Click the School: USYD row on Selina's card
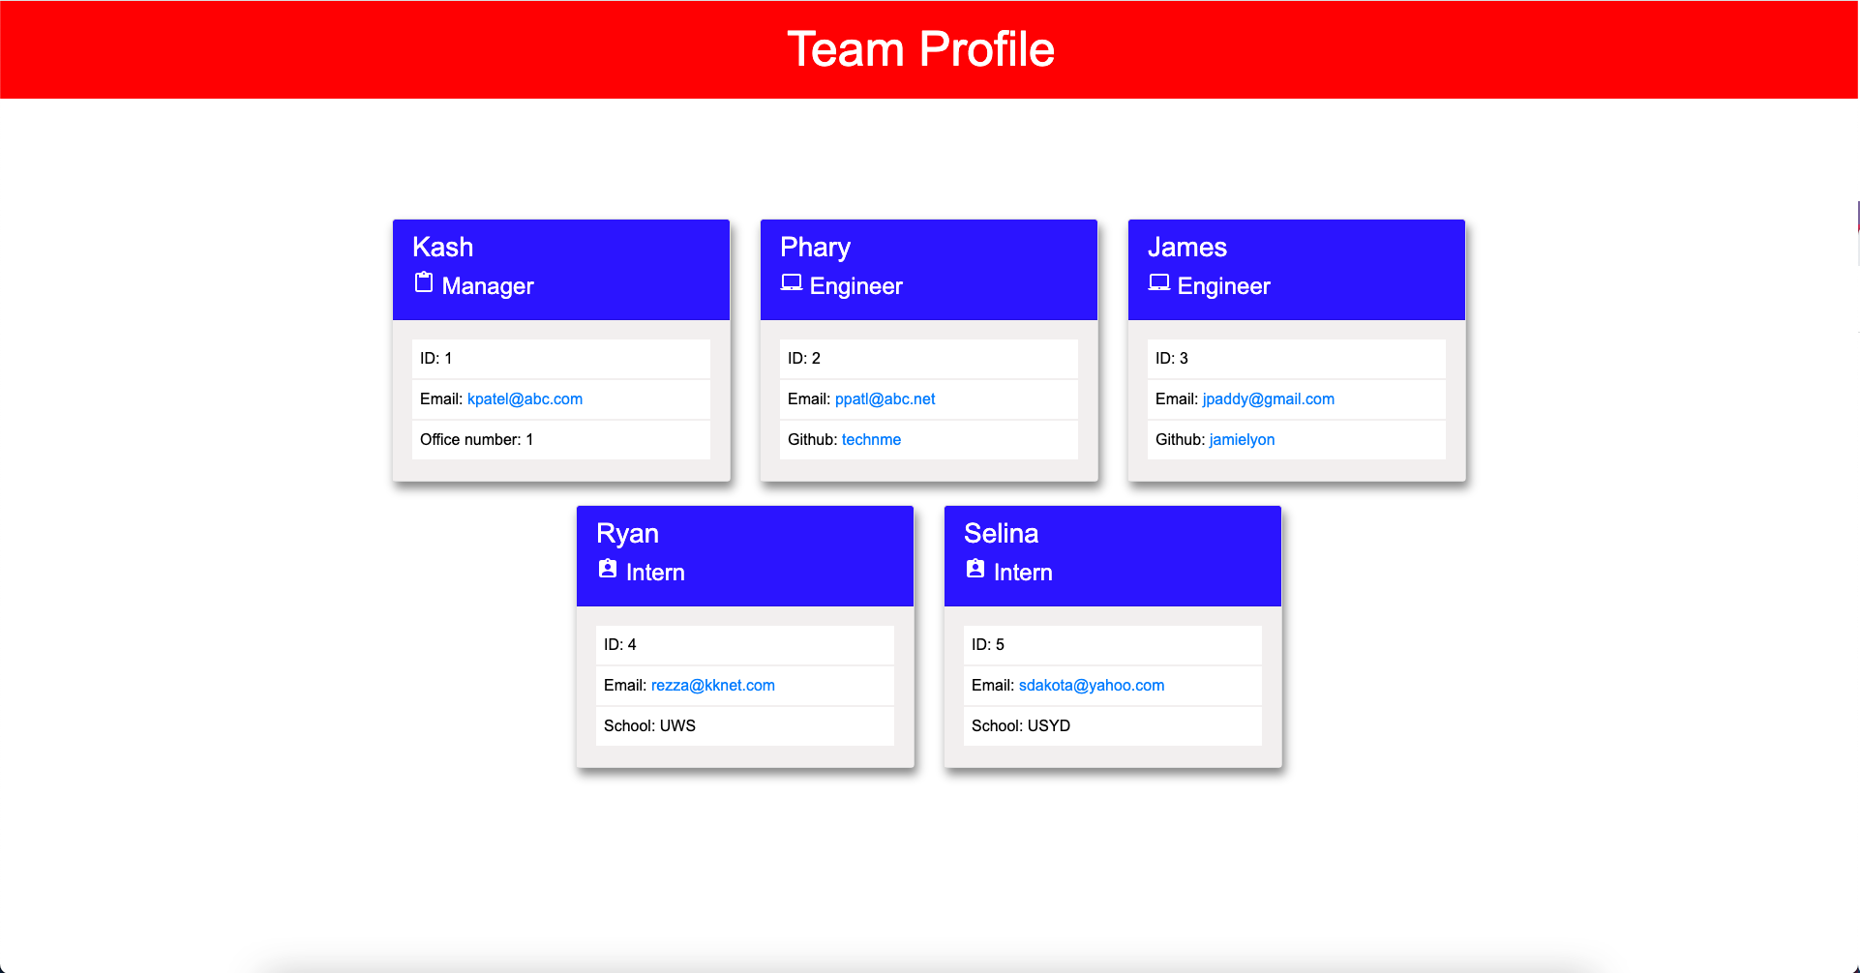Viewport: 1860px width, 973px height. click(x=1112, y=725)
